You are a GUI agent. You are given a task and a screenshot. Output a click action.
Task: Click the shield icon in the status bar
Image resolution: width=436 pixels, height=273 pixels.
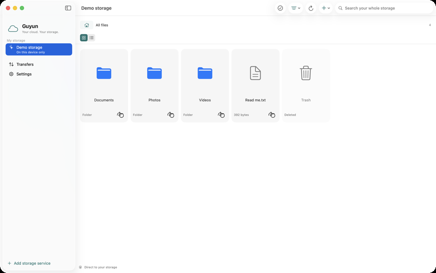[x=80, y=267]
